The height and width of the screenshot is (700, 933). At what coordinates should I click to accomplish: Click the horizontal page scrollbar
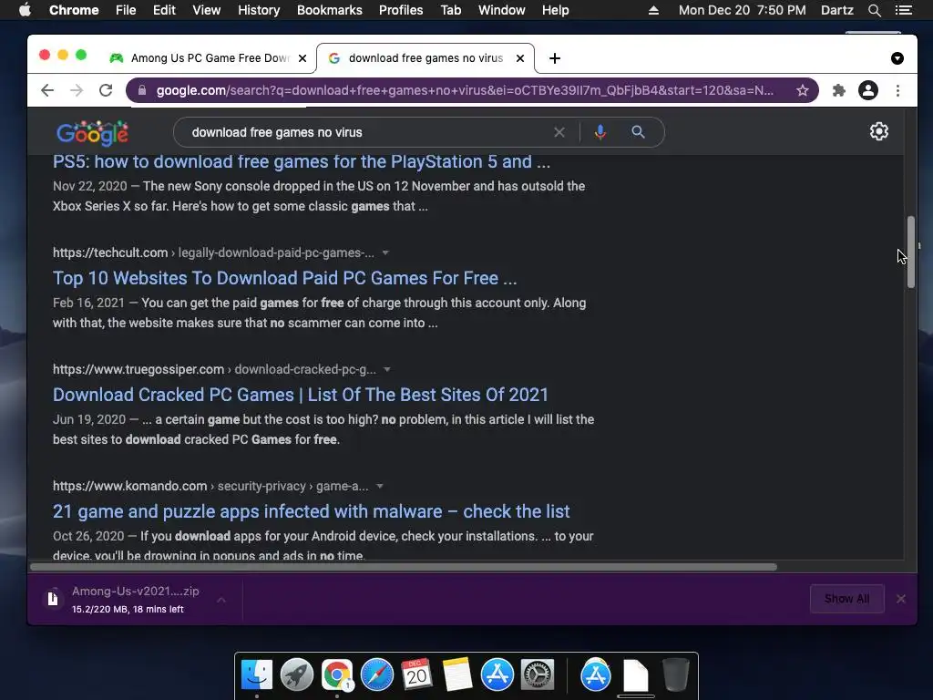[404, 567]
